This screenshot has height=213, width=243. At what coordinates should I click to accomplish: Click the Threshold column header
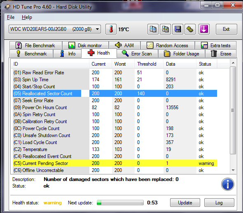pyautogui.click(x=149, y=64)
